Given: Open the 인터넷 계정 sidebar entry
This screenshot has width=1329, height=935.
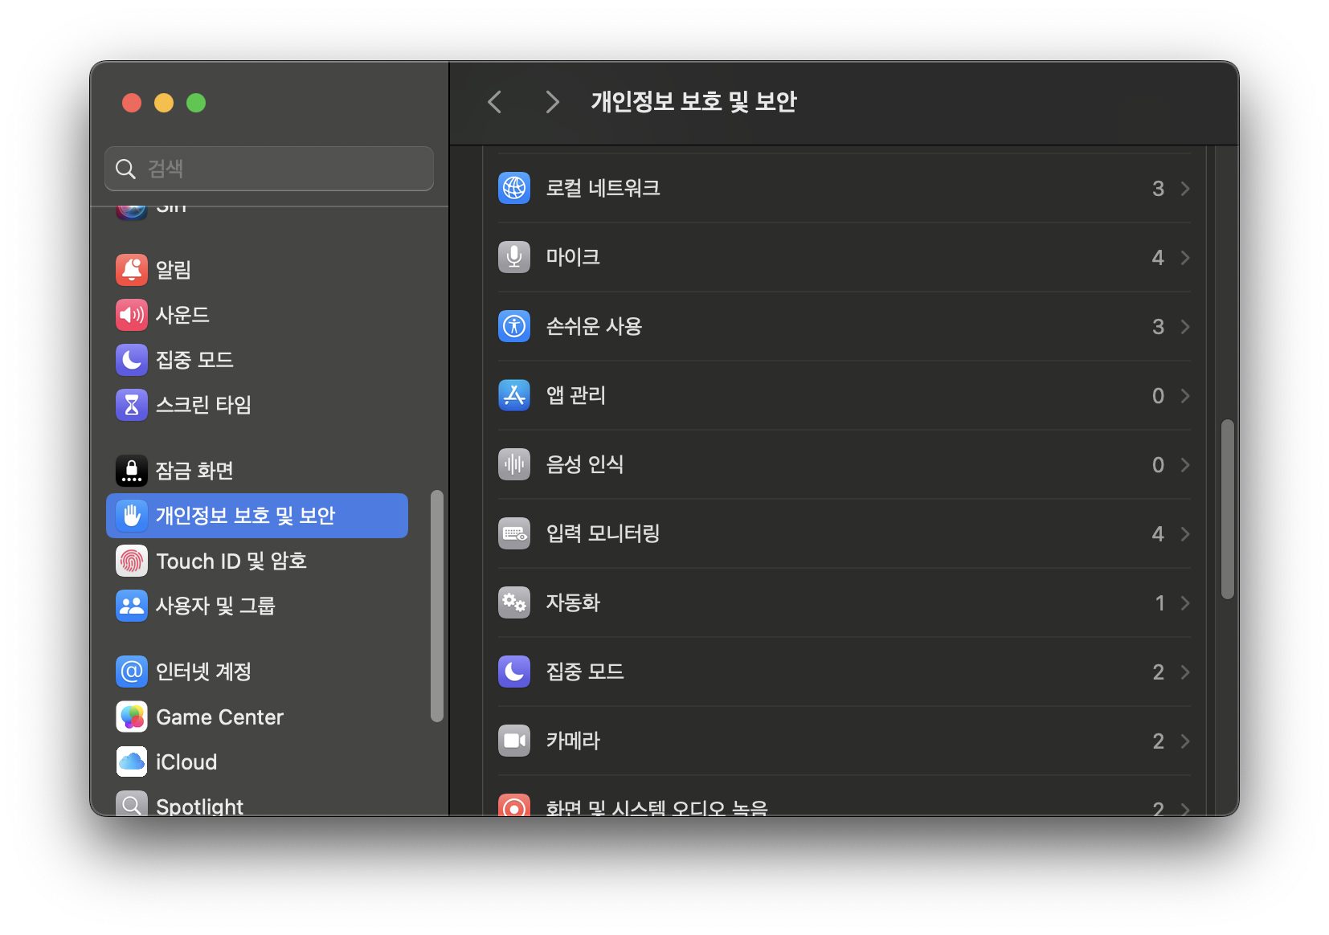Looking at the screenshot, I should coord(257,672).
